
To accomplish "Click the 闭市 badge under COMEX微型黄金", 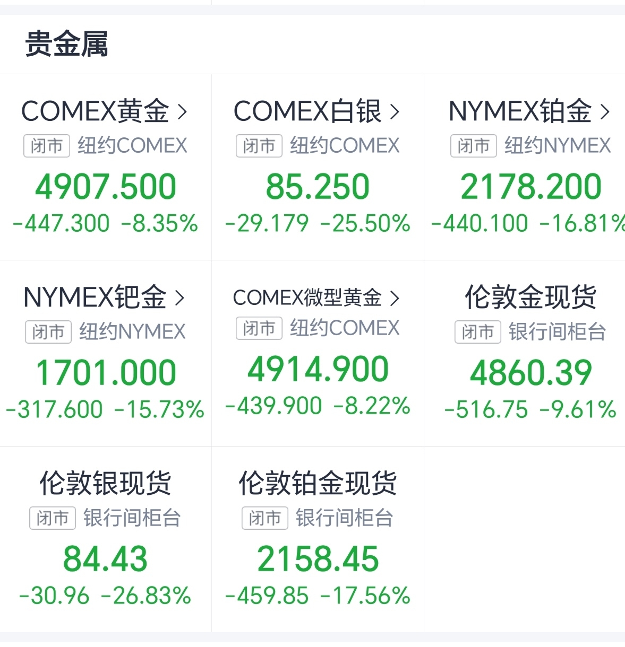I will tap(259, 329).
